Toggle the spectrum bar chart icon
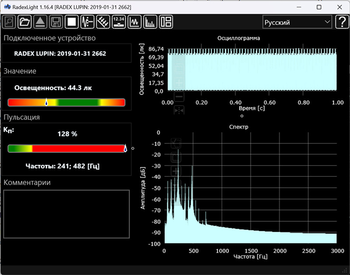Image resolution: width=350 pixels, height=275 pixels. [x=150, y=22]
